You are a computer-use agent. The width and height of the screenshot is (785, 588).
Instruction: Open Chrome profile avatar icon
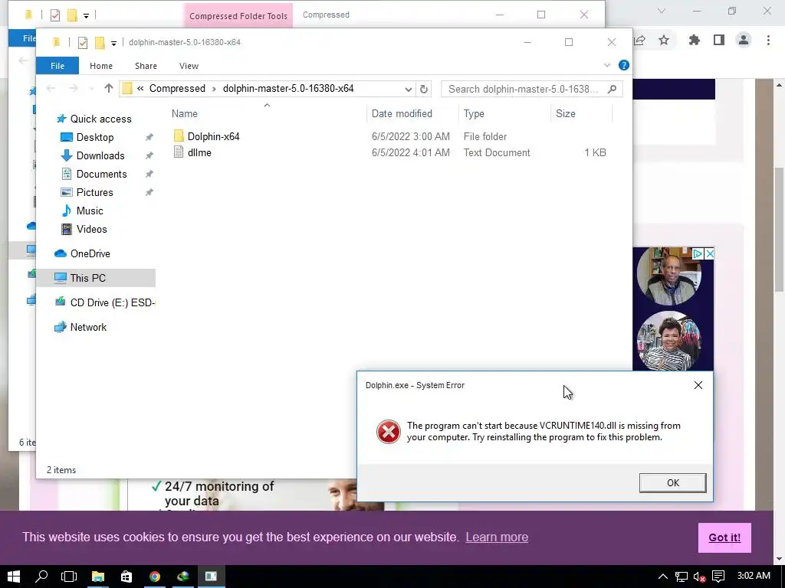[x=744, y=40]
